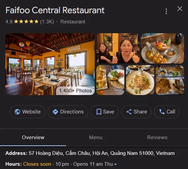Select the Overview tab

[x=33, y=137]
